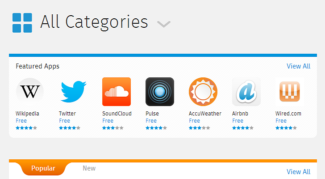
Task: Click the Free label under Twitter
Action: [64, 121]
